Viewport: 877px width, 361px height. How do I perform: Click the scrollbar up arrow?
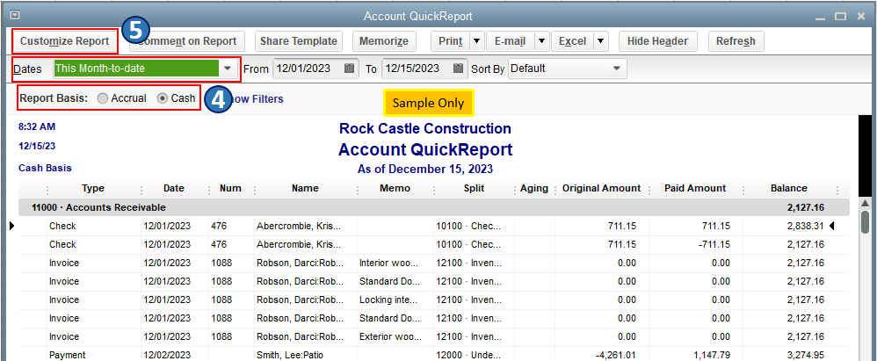tap(865, 200)
